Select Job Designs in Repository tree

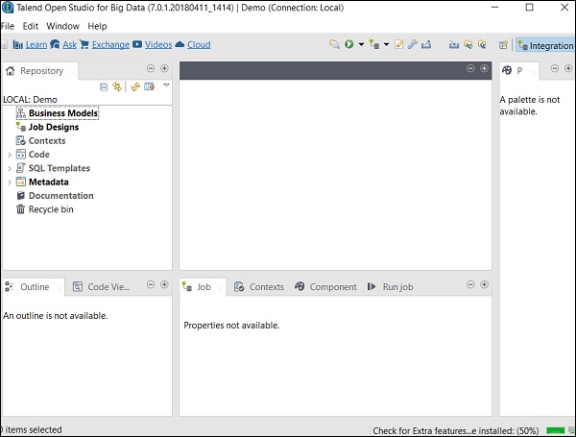(x=54, y=127)
